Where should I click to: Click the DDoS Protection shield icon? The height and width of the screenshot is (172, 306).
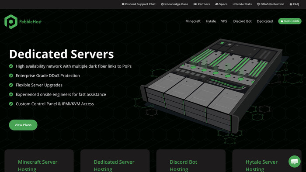[x=259, y=4]
